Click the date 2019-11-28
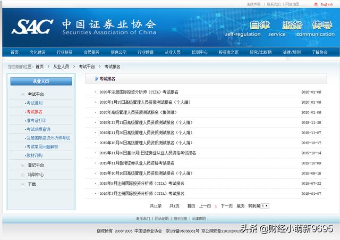Image resolution: width=340 pixels, height=240 pixels. click(311, 122)
